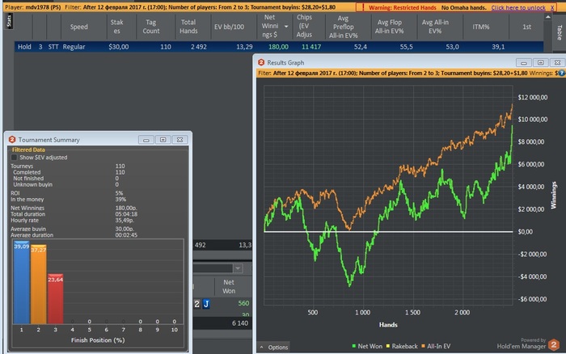The height and width of the screenshot is (354, 566).
Task: Sort by the Net Winnings $ column arrow
Action: tap(286, 27)
